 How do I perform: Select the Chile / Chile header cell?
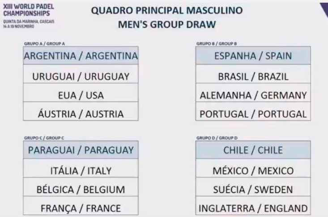click(253, 149)
